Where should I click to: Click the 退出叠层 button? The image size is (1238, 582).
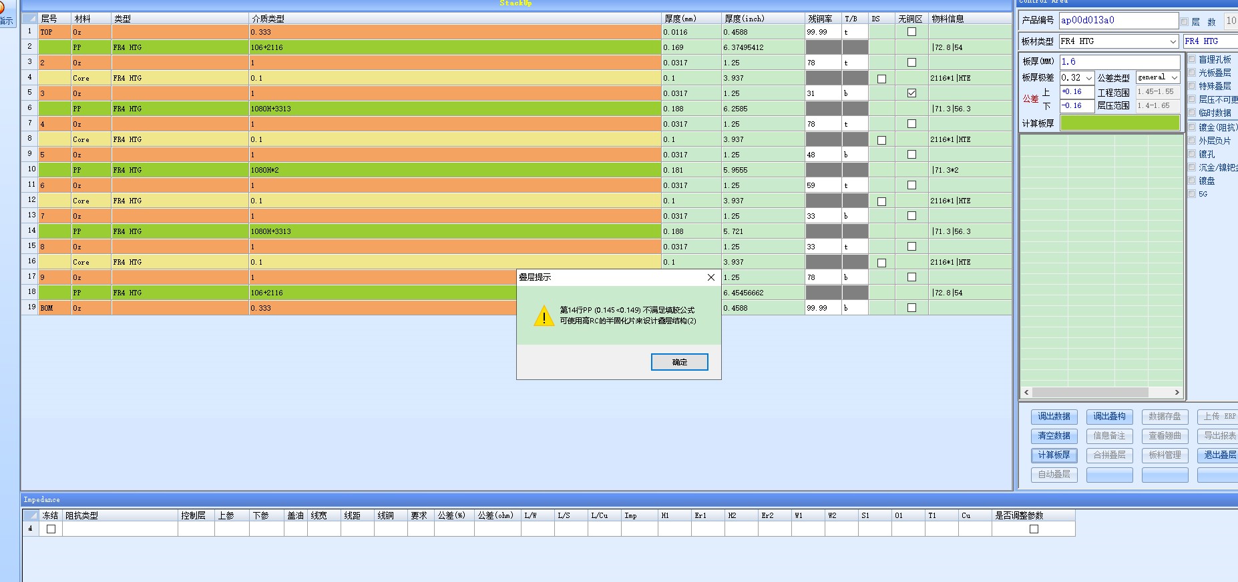point(1218,455)
